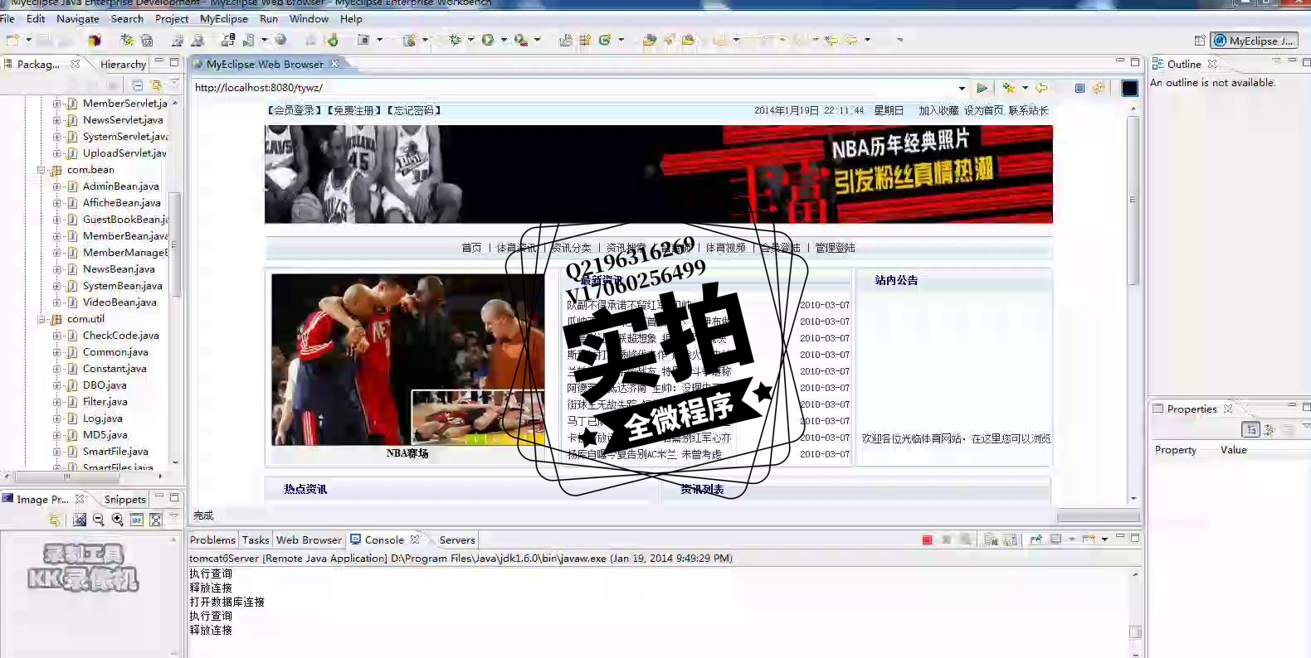This screenshot has height=658, width=1311.
Task: Click Zoom In in Image Preview panel
Action: point(118,520)
